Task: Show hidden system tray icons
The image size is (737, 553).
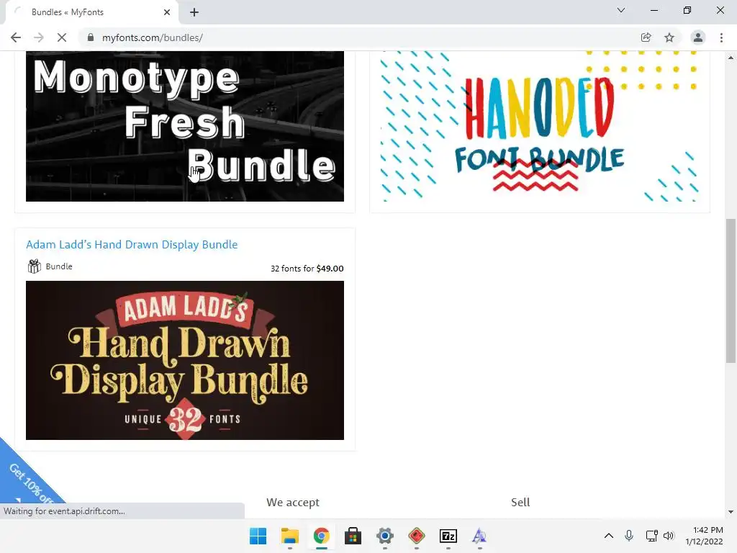Action: pos(609,536)
